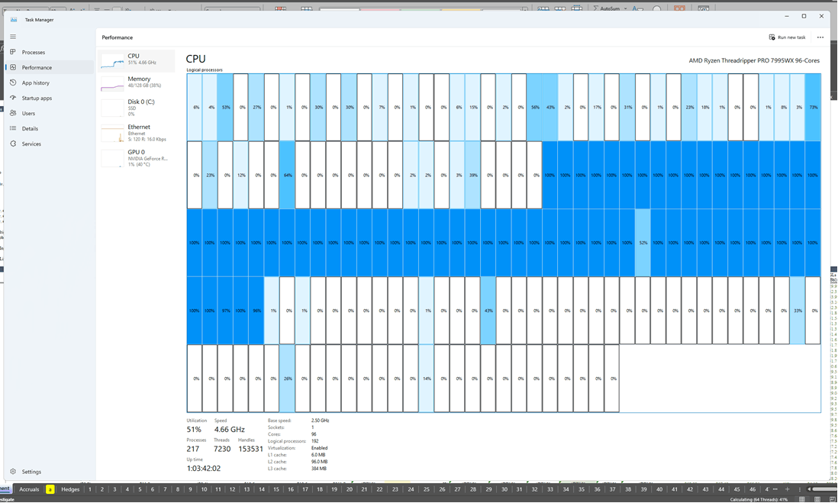Open the Users page

tap(49, 113)
